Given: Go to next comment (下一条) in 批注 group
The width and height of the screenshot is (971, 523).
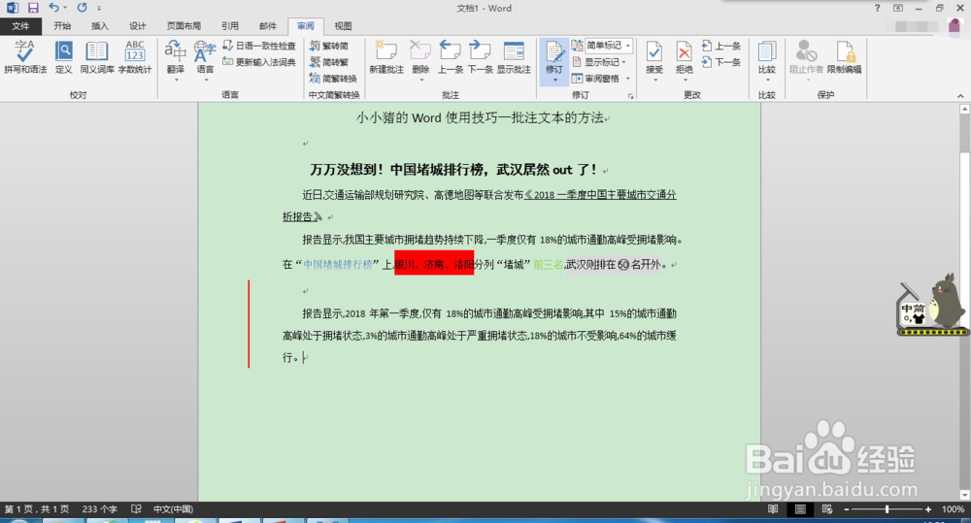Looking at the screenshot, I should click(480, 57).
